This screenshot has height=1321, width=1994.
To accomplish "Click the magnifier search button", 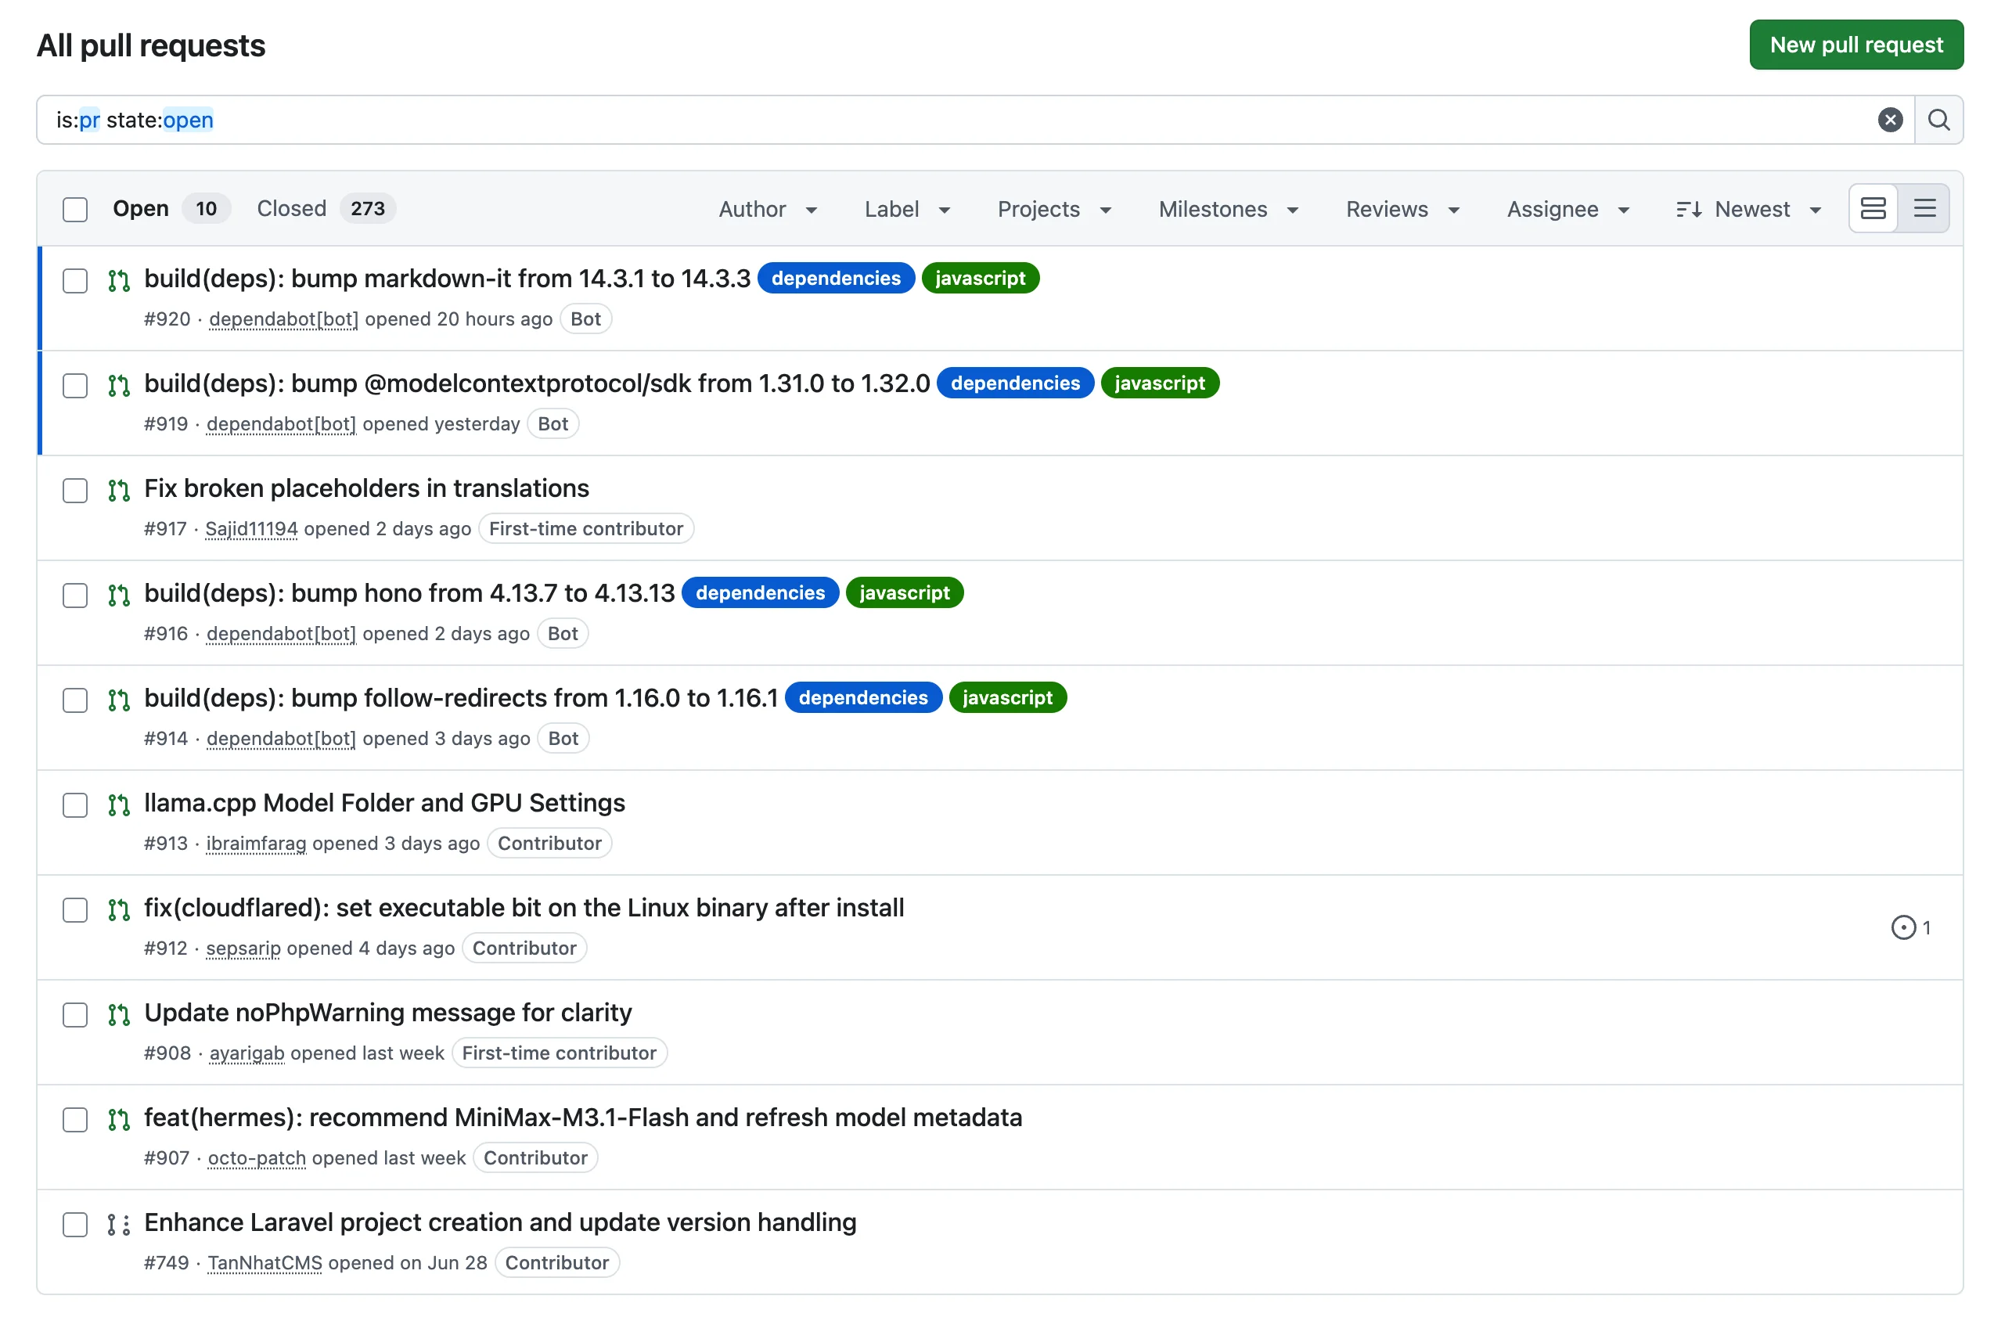I will 1938,120.
